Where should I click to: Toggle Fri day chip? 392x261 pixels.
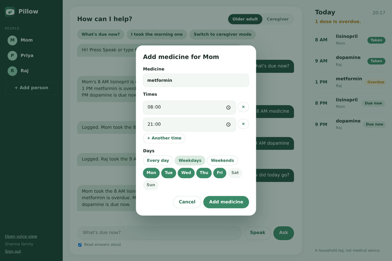pos(219,173)
